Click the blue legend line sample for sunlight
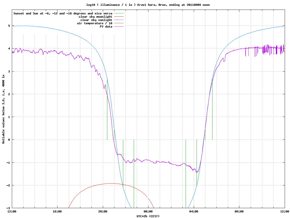290x218 pixels. coord(119,20)
